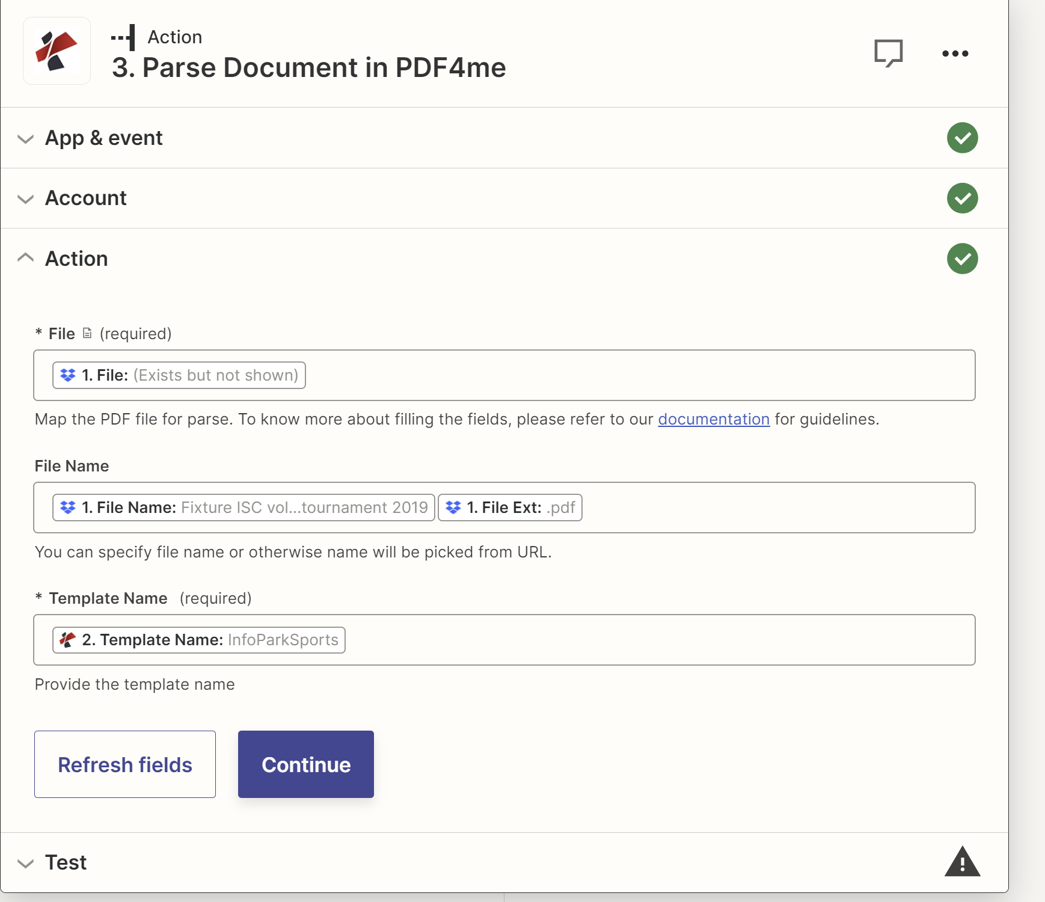
Task: Click the Dropbox icon in File Ext pill
Action: [452, 507]
